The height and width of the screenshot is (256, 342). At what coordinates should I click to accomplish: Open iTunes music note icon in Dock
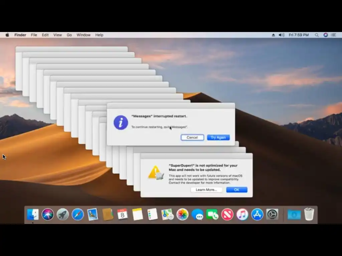point(242,214)
